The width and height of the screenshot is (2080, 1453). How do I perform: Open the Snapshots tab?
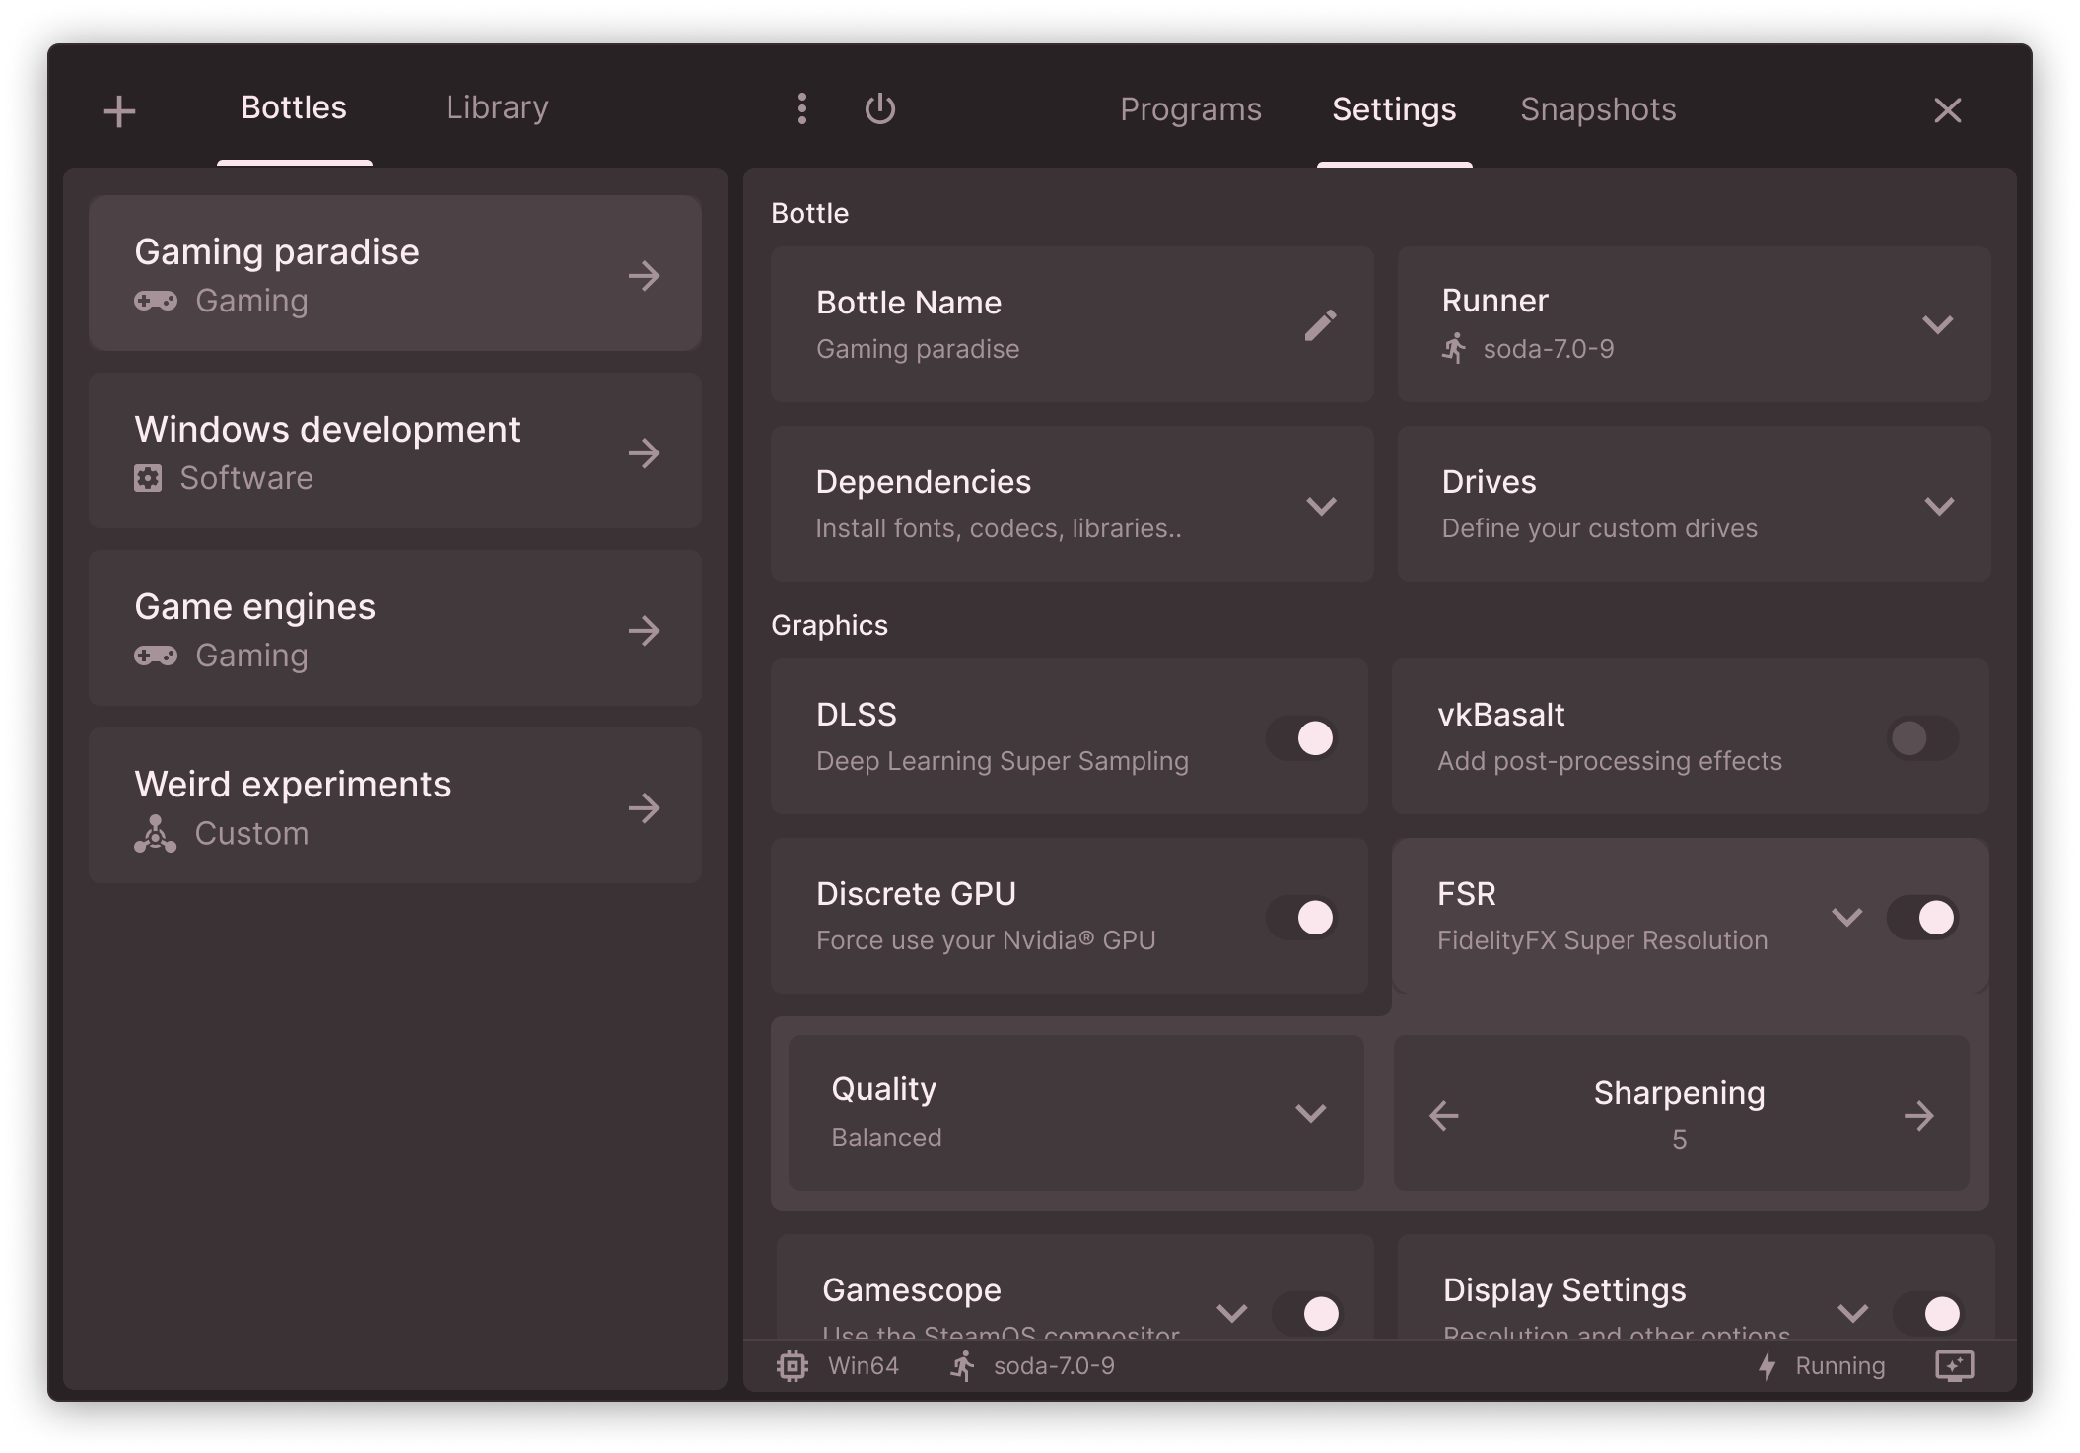click(x=1597, y=109)
